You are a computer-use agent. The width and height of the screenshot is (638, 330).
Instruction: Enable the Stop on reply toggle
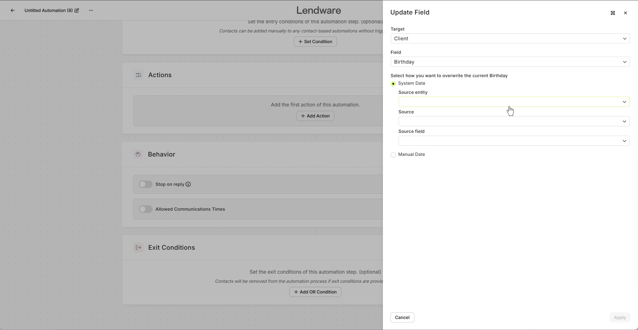pos(145,184)
